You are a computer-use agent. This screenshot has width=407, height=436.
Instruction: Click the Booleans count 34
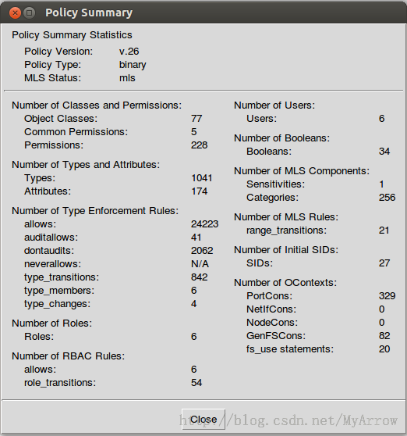pos(384,152)
